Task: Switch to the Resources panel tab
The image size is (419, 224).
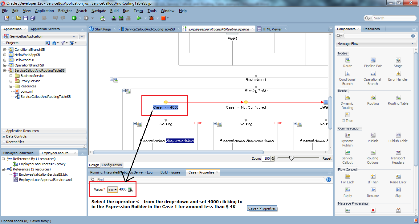Action: [372, 29]
